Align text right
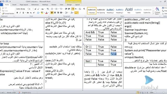 pos(58,13)
